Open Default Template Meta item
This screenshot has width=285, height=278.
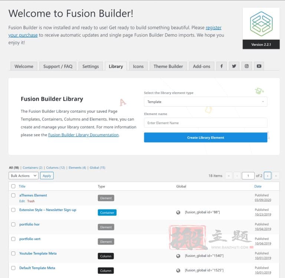point(37,268)
